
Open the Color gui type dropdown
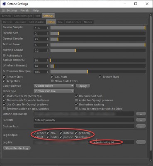54,86
